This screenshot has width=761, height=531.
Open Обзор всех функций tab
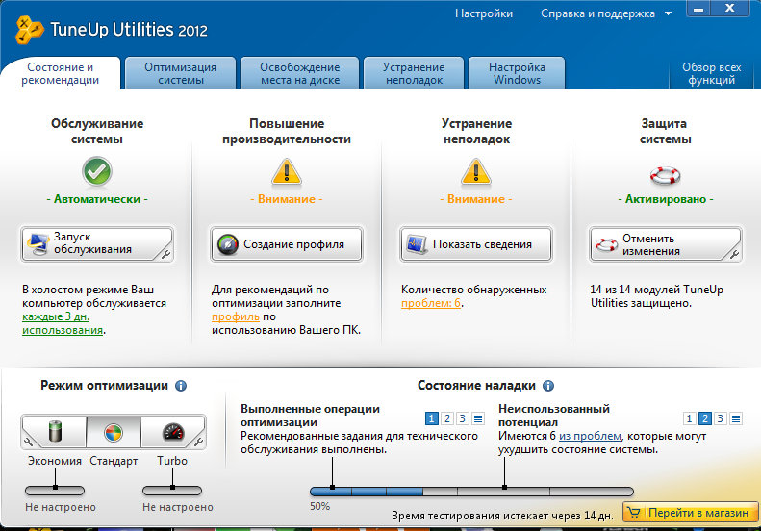pyautogui.click(x=712, y=73)
